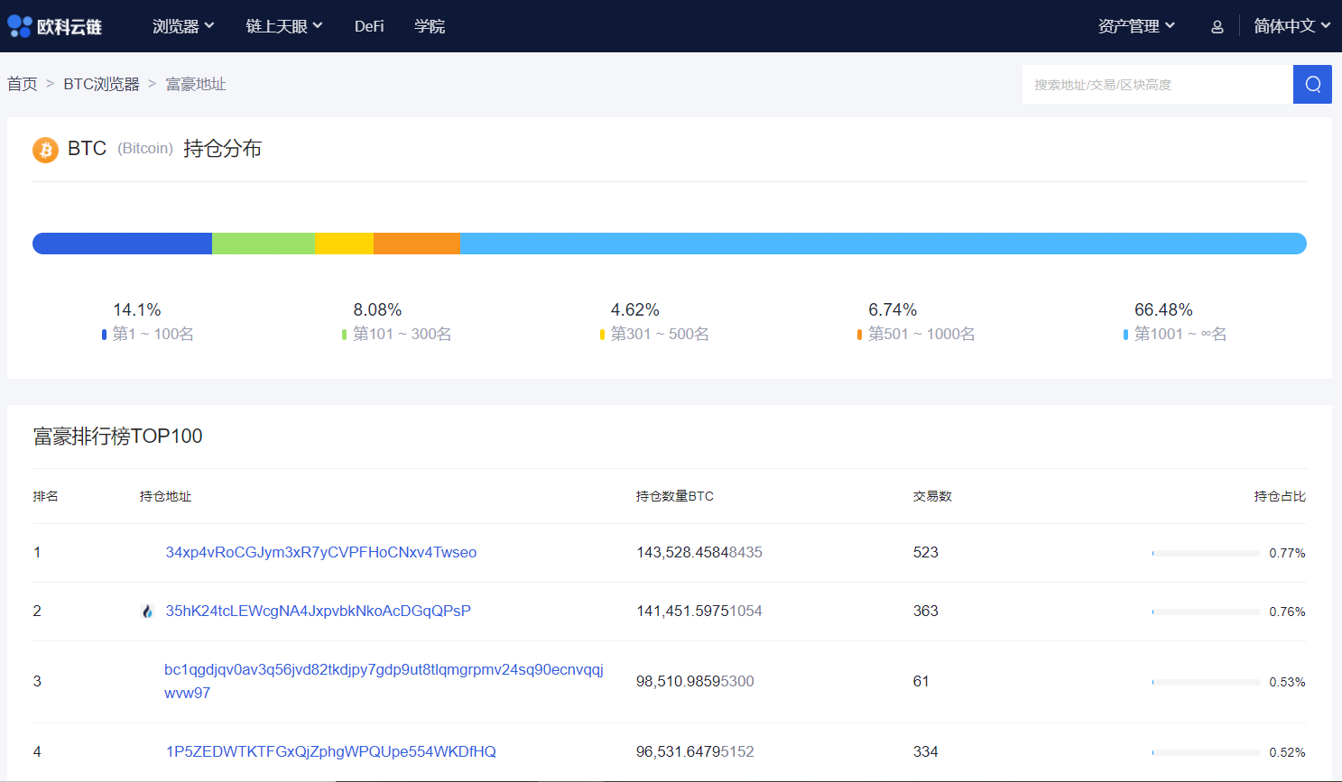Open the user account icon

pyautogui.click(x=1217, y=27)
